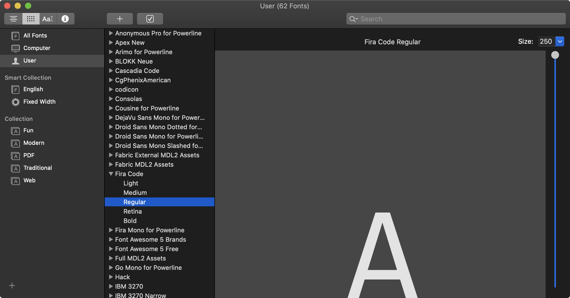This screenshot has height=298, width=570.
Task: Collapse the Fira Code font family
Action: pos(111,174)
